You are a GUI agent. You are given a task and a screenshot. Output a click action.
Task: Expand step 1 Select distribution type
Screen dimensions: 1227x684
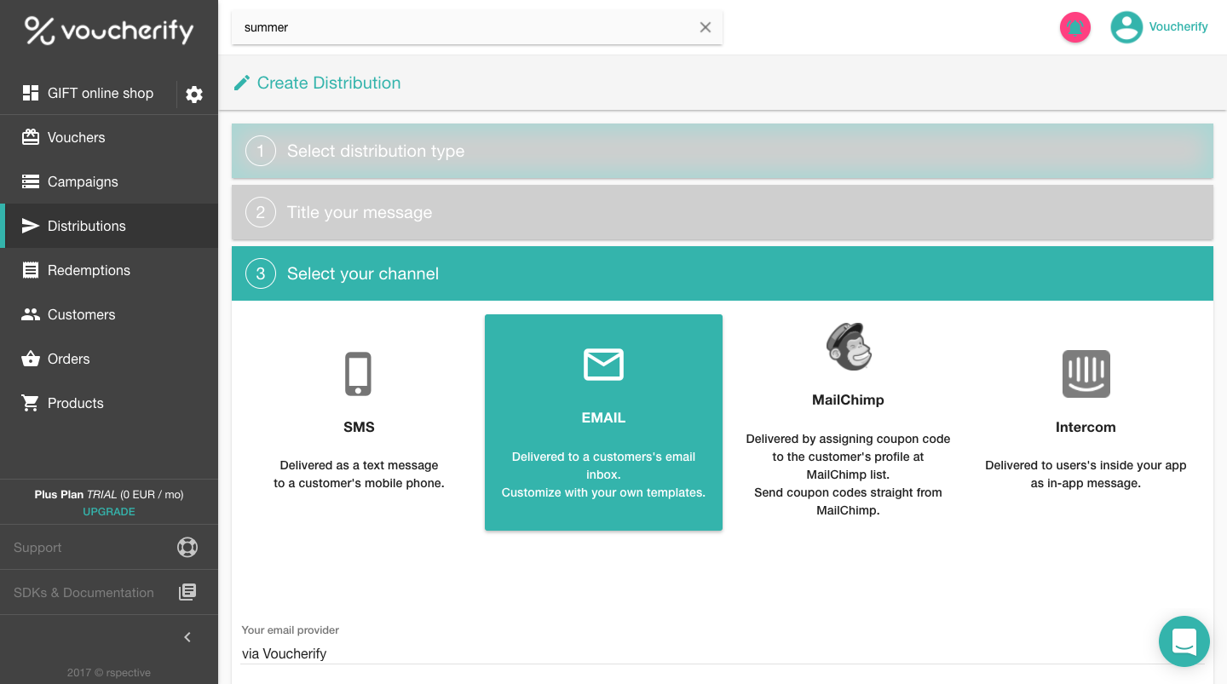(x=722, y=152)
